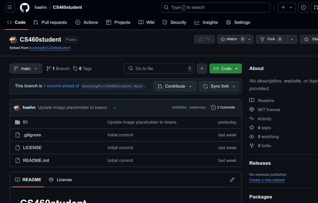
Task: Open the repository Settings tab
Action: click(x=238, y=22)
